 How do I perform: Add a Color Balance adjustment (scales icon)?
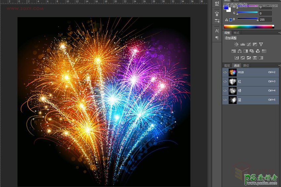click(x=240, y=51)
